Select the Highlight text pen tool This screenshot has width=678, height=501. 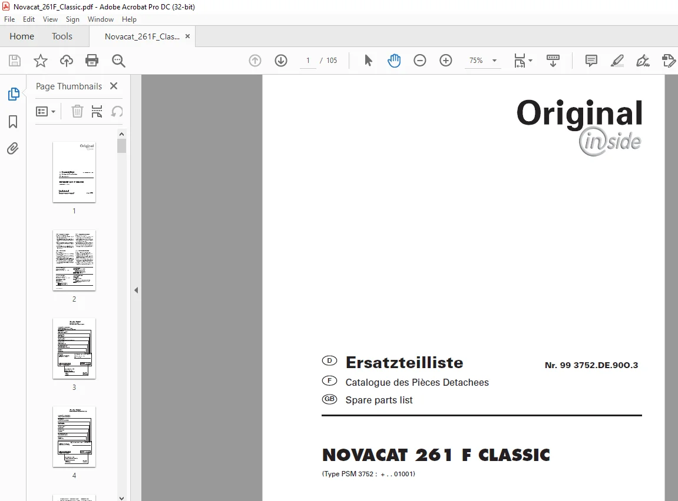pos(617,61)
